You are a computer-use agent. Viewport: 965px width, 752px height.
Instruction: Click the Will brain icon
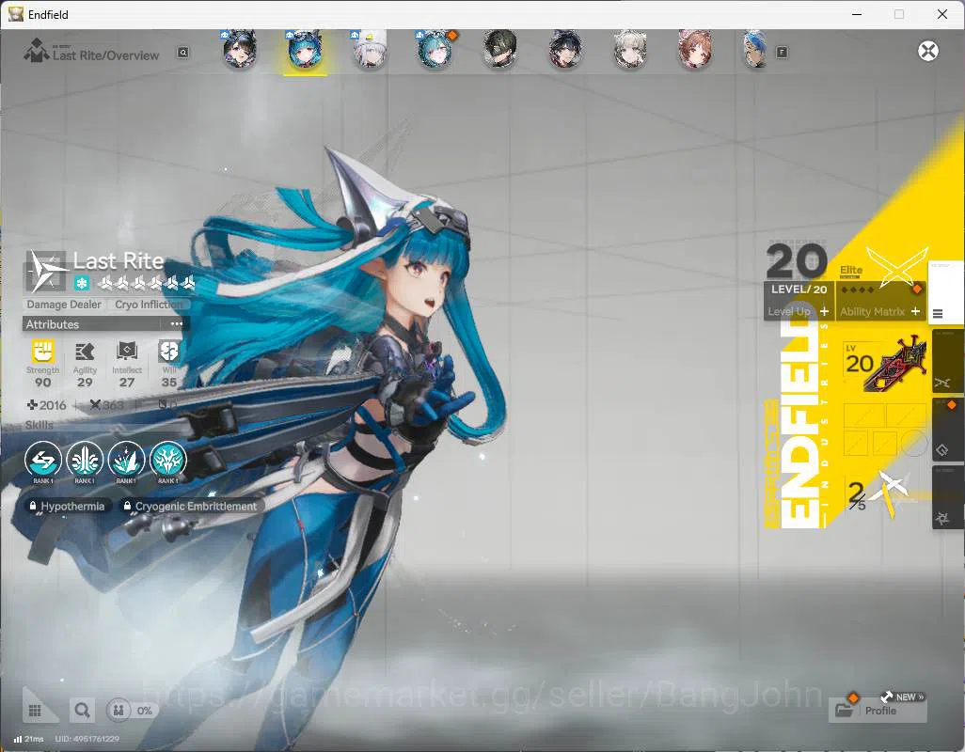pos(168,352)
